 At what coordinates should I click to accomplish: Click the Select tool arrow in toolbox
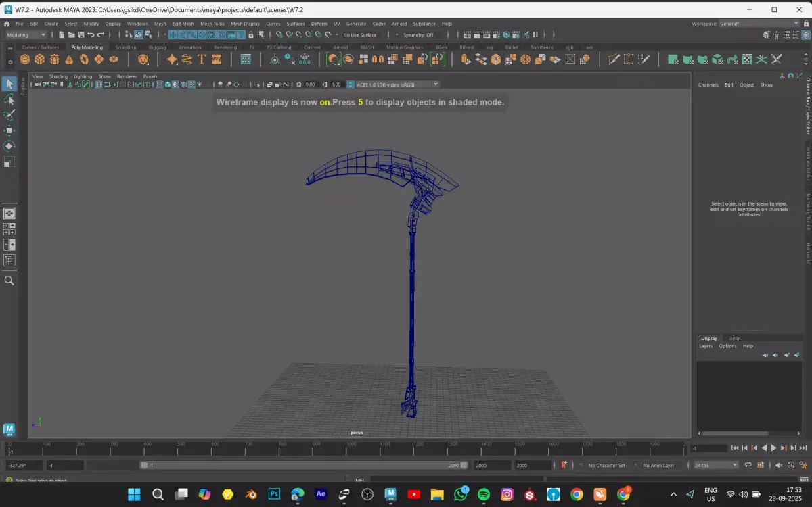point(9,84)
